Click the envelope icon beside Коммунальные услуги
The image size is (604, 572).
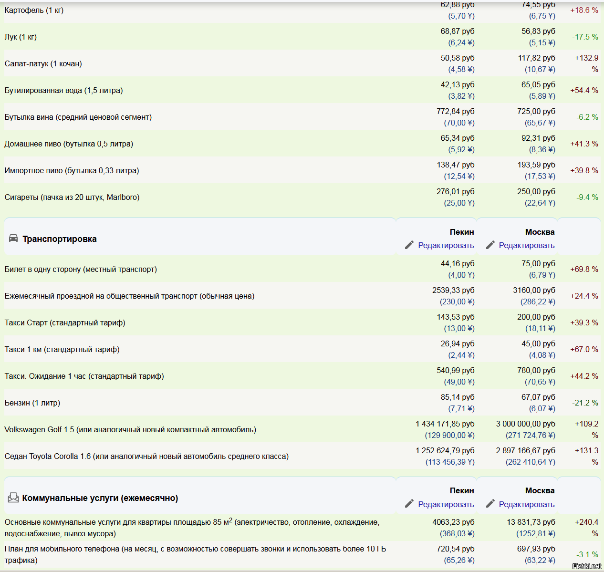tap(13, 498)
